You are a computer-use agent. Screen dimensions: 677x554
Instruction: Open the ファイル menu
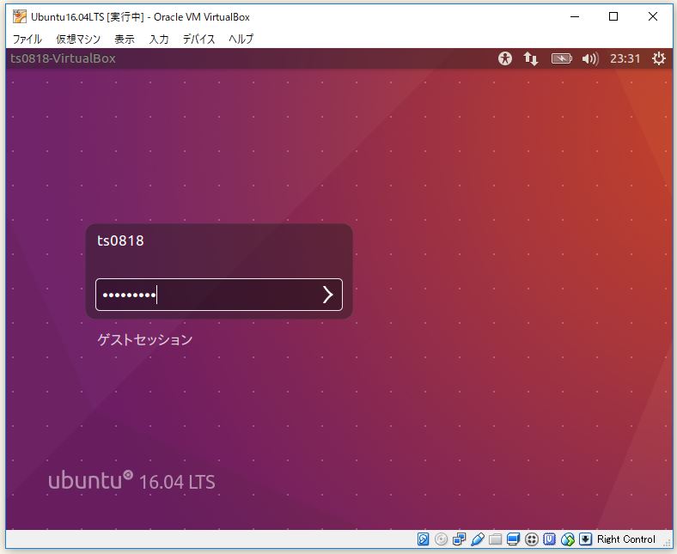pos(27,40)
